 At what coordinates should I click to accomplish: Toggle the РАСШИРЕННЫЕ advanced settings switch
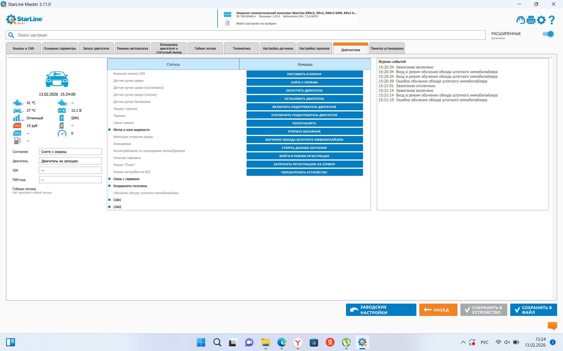(x=548, y=34)
